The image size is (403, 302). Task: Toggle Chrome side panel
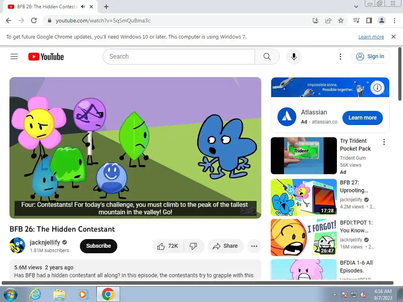[369, 20]
